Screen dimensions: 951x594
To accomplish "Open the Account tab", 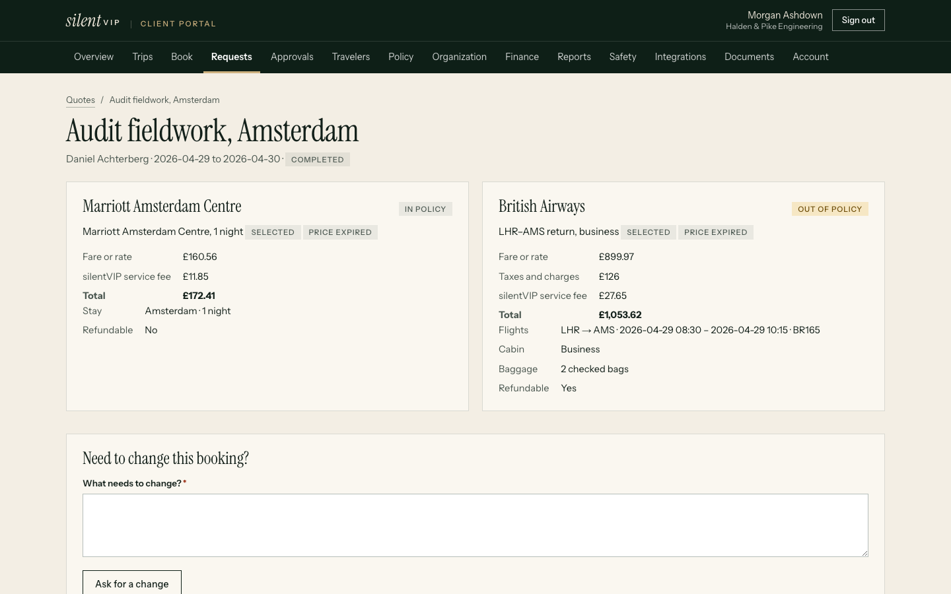I will 810,57.
